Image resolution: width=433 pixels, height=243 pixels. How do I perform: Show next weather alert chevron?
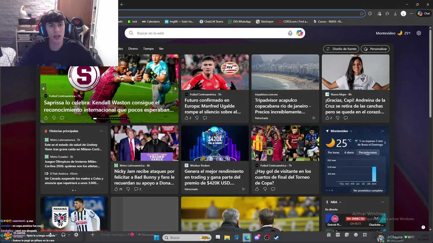pos(385,143)
